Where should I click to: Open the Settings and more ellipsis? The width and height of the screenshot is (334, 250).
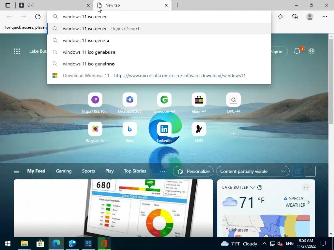[325, 17]
